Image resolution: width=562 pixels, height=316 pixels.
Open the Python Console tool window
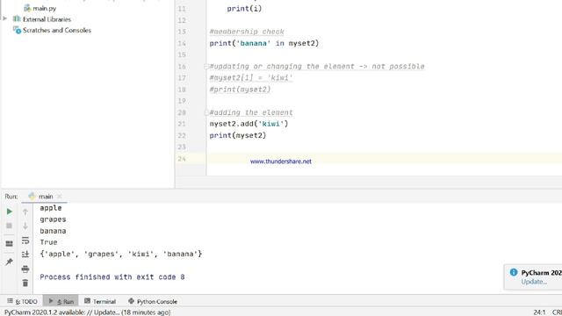coord(153,301)
